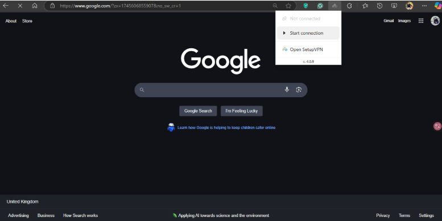Open the About link
Screen dimensions: 442x221
[x=11, y=21]
